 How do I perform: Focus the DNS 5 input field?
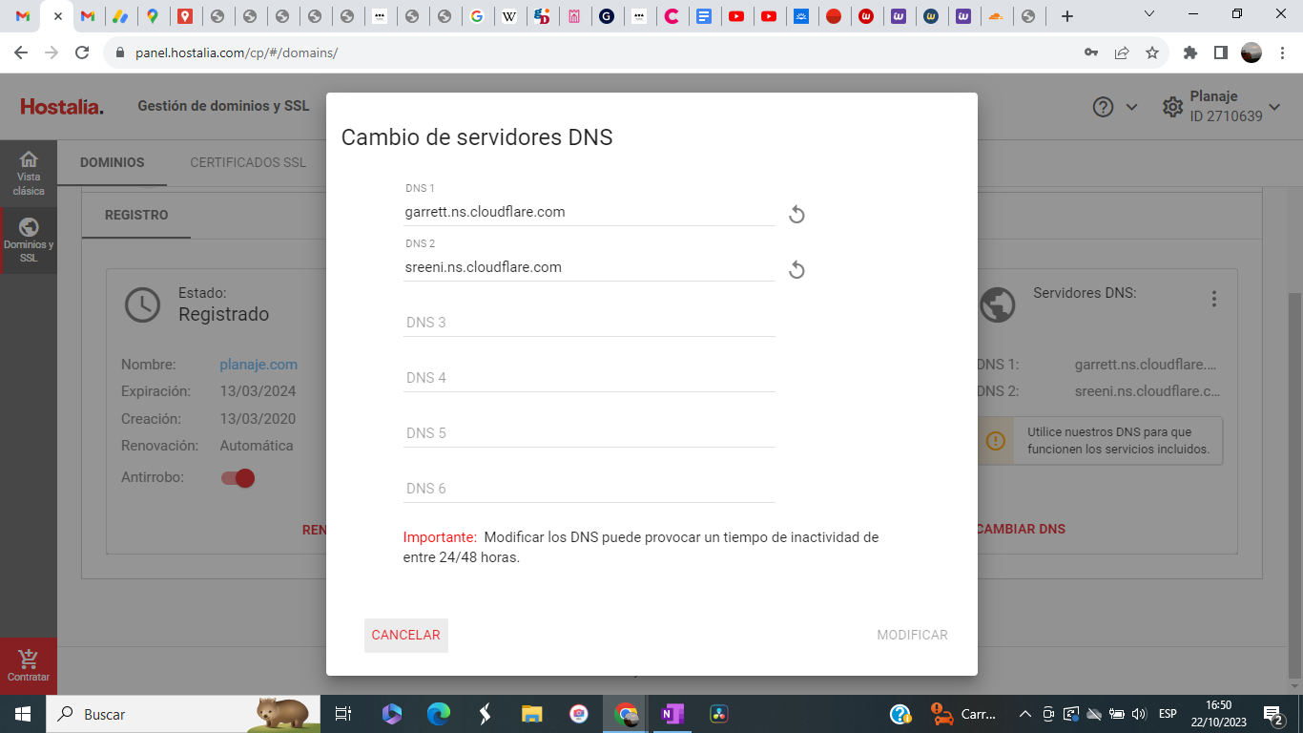589,433
